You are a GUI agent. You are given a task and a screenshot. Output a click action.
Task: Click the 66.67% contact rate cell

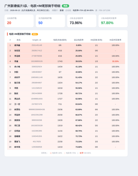tap(79, 115)
